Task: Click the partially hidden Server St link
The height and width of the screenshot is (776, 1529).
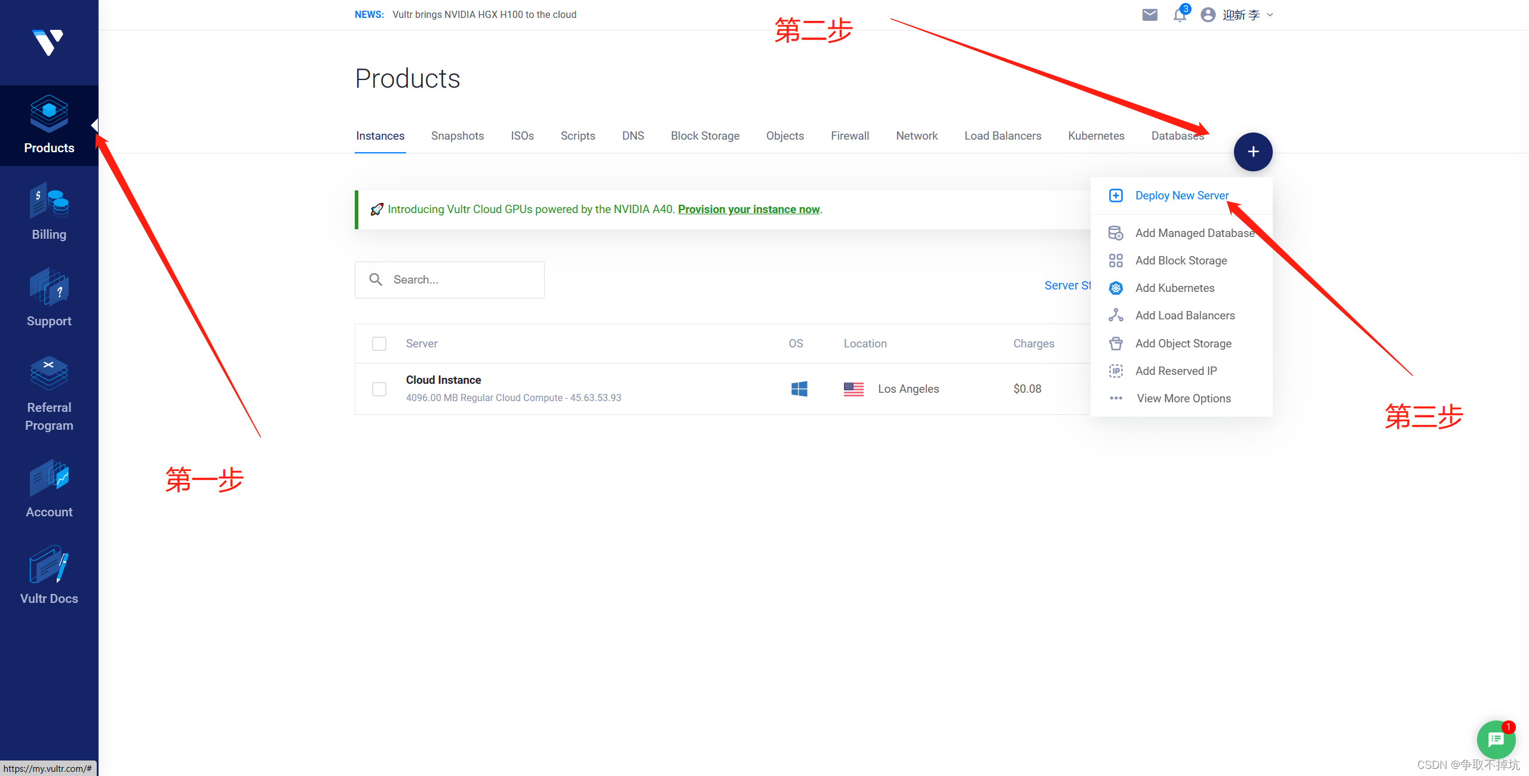Action: coord(1067,285)
